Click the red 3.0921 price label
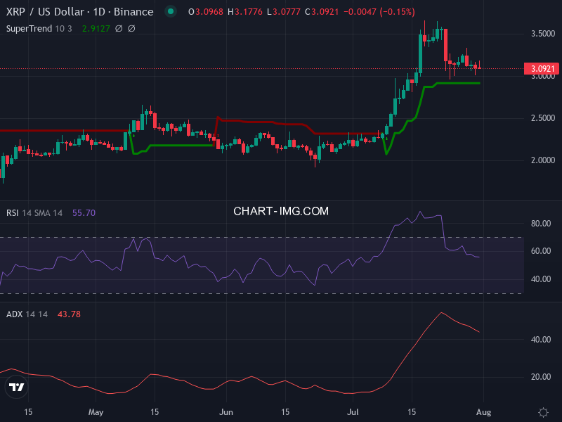This screenshot has height=422, width=562. click(542, 68)
